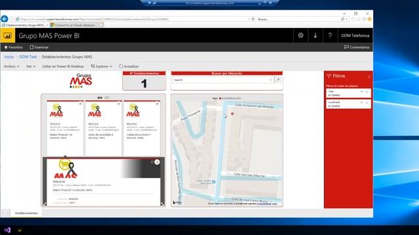Click the corner icon on the first store card
The height and width of the screenshot is (235, 419).
click(x=80, y=104)
